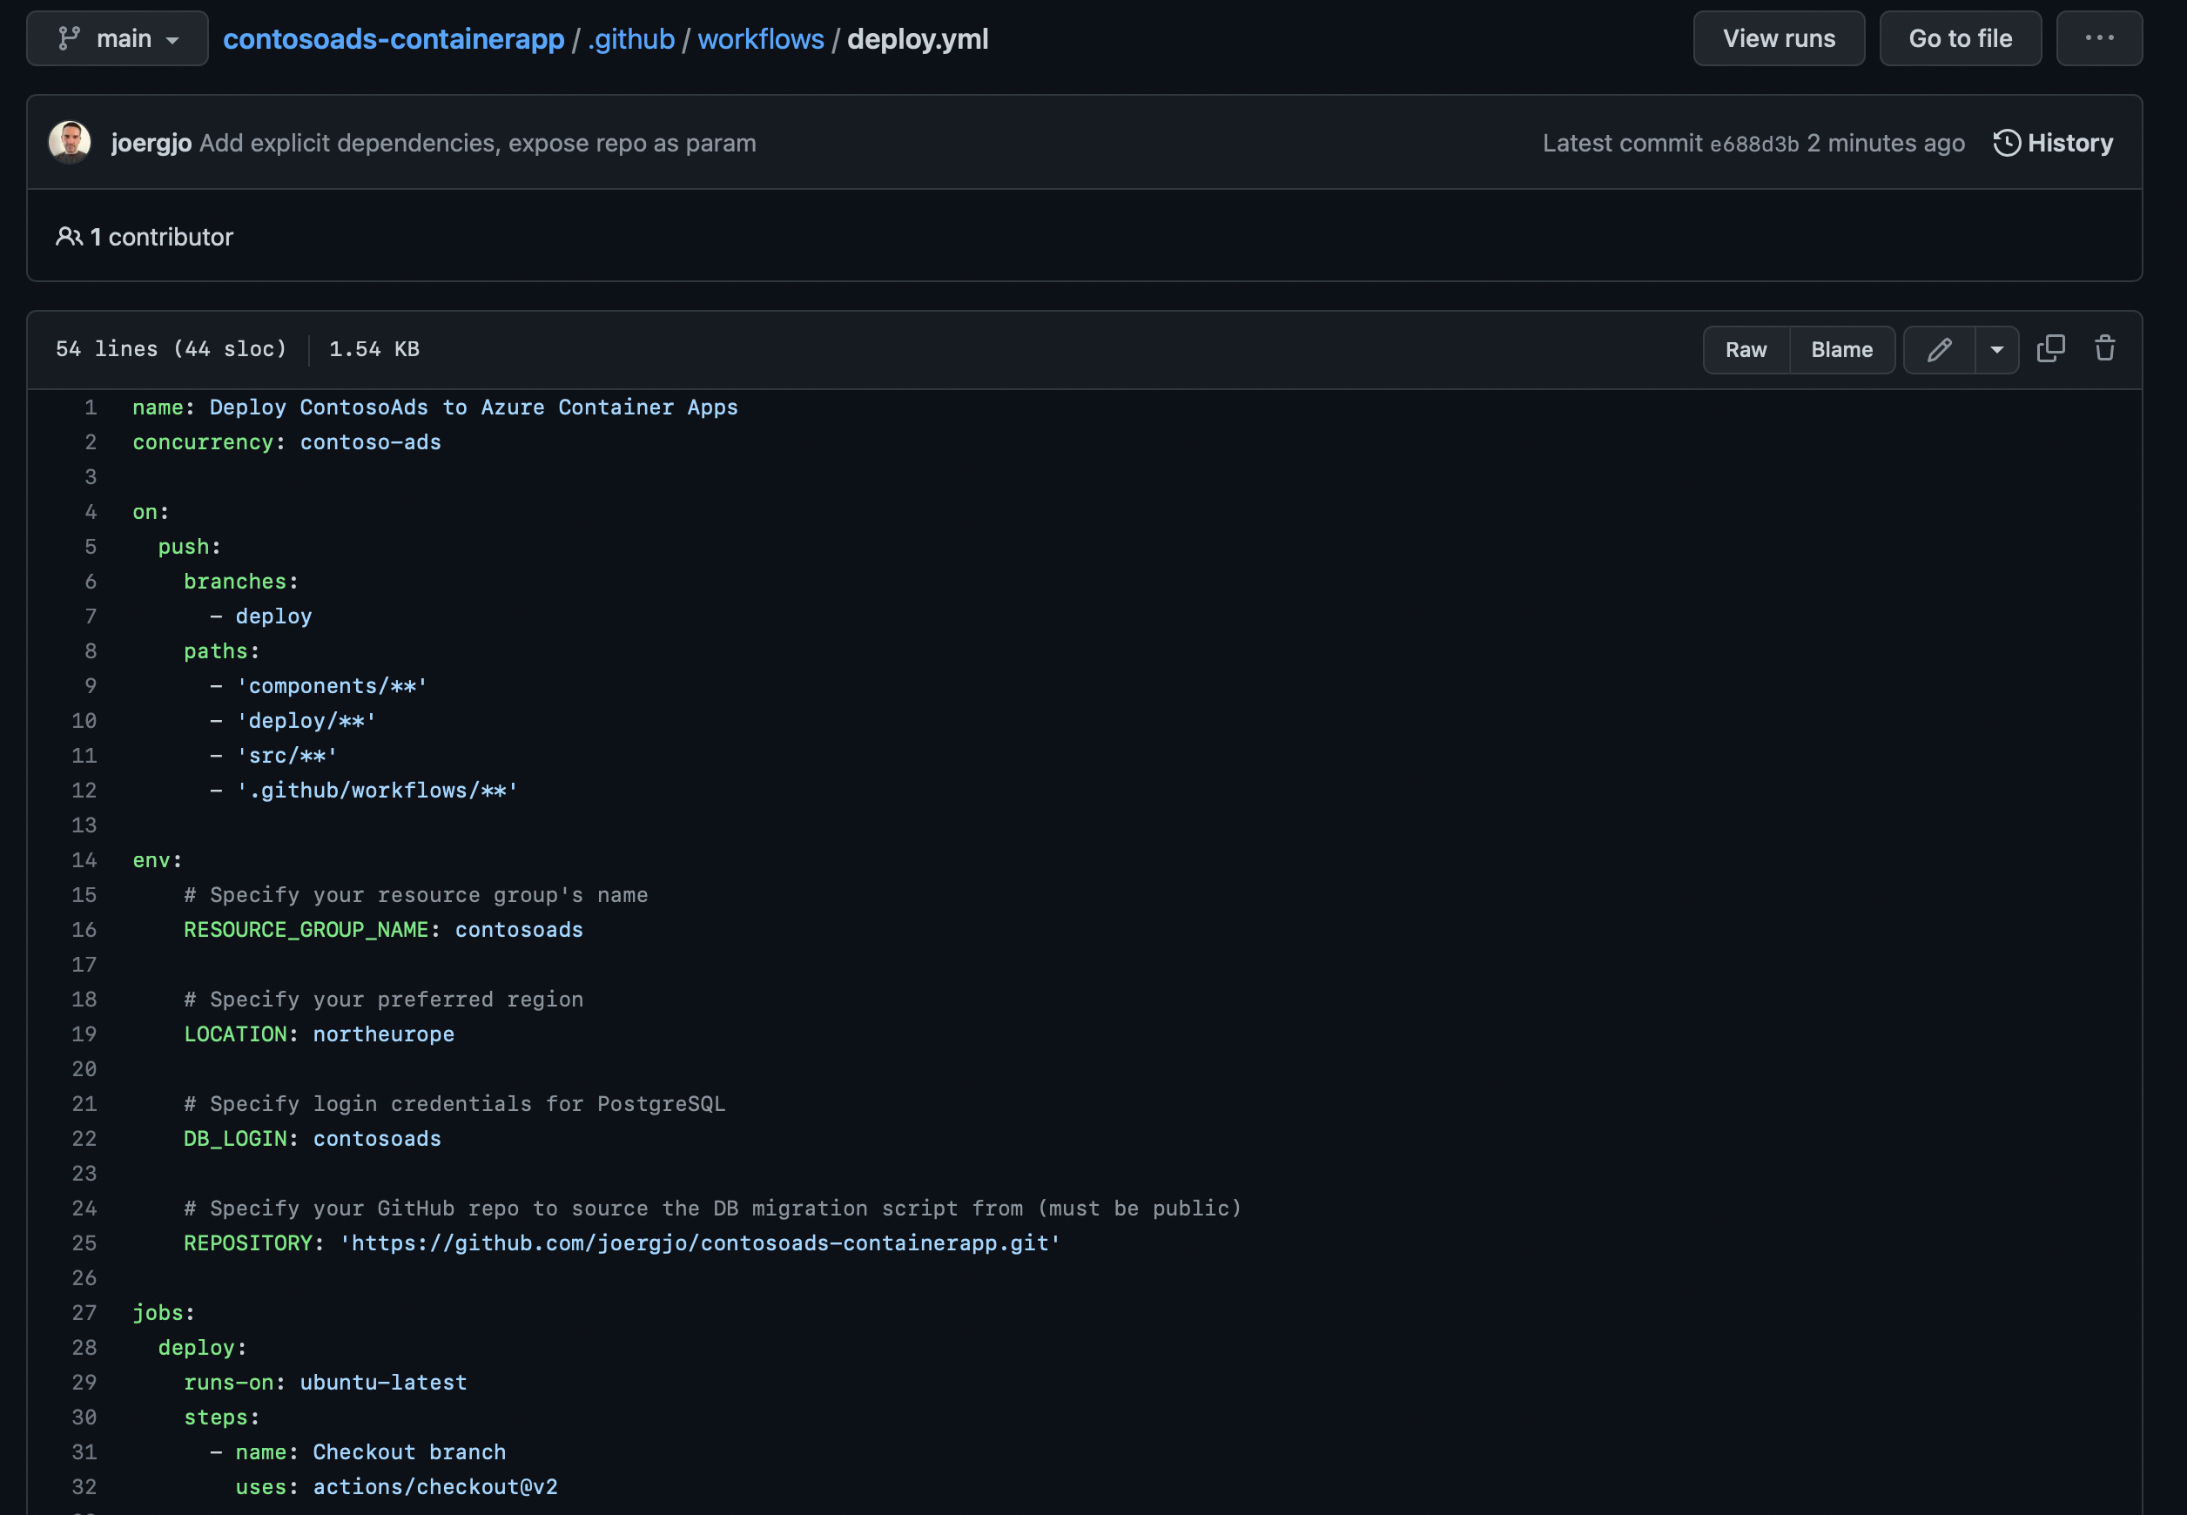Open the View runs button
Screen dimensions: 2187x1515
(x=1778, y=38)
